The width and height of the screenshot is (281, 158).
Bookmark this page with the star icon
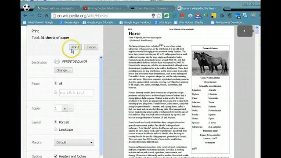coord(159,16)
